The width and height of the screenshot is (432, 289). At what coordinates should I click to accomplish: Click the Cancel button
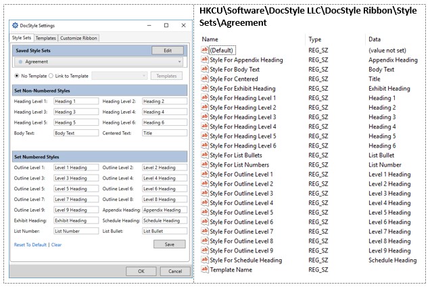(x=175, y=271)
